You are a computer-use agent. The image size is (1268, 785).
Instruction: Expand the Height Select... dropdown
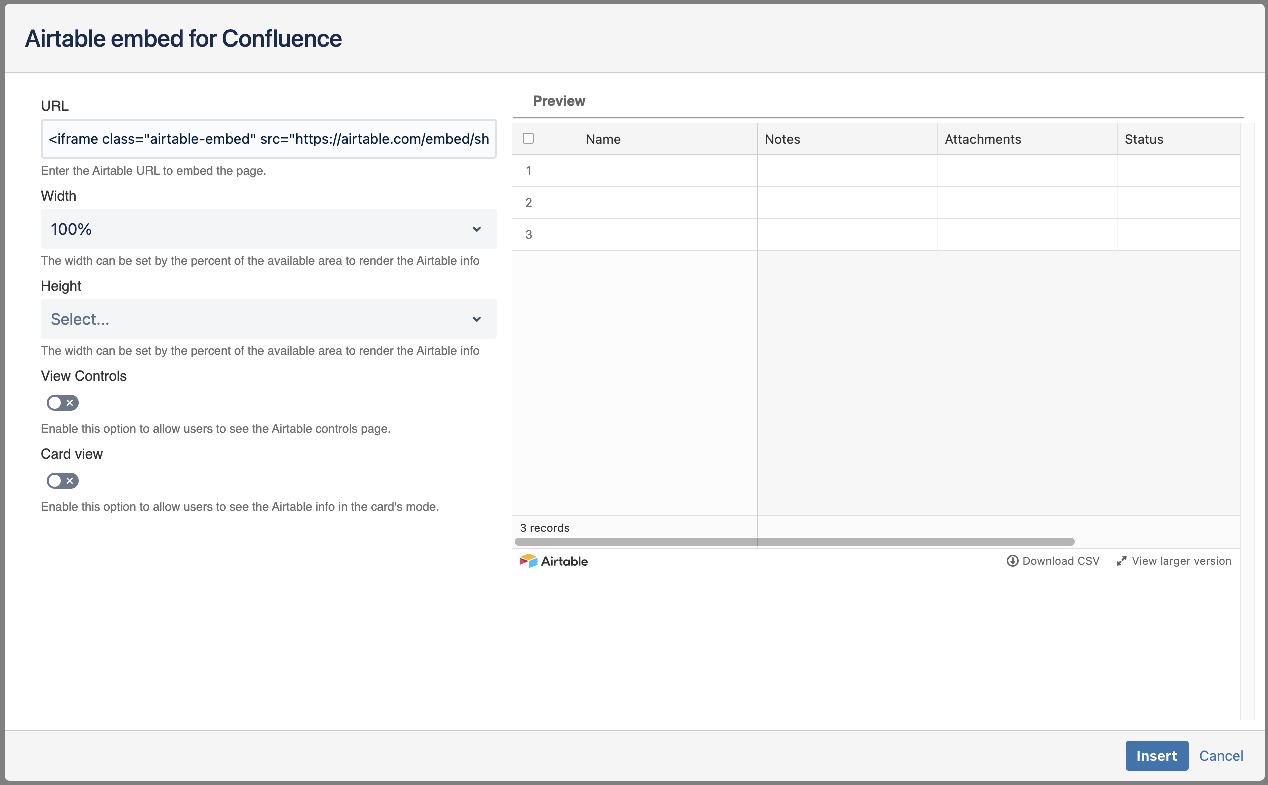pyautogui.click(x=269, y=319)
